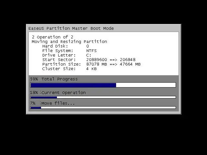The height and width of the screenshot is (155, 207).
Task: Click the 'Partition Size:' label
Action: pos(61,64)
